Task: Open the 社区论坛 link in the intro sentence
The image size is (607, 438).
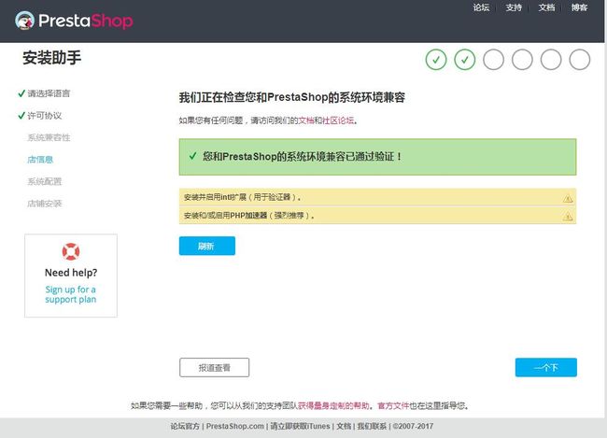Action: click(x=338, y=120)
